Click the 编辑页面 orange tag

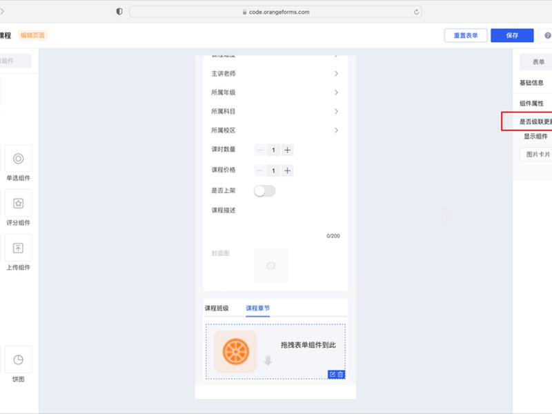[x=32, y=35]
